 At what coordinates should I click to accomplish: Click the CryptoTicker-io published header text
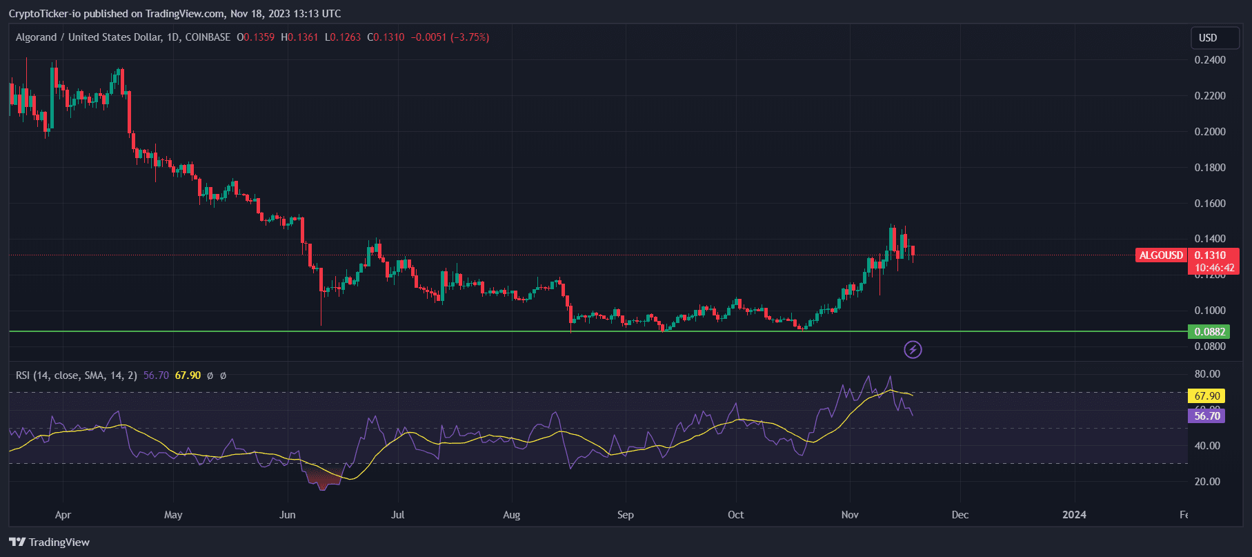175,14
